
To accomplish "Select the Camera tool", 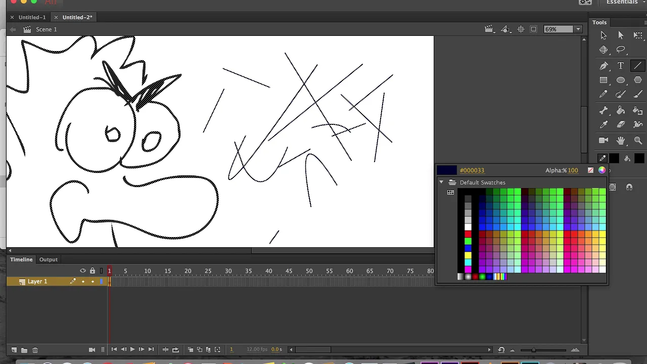I will [604, 141].
